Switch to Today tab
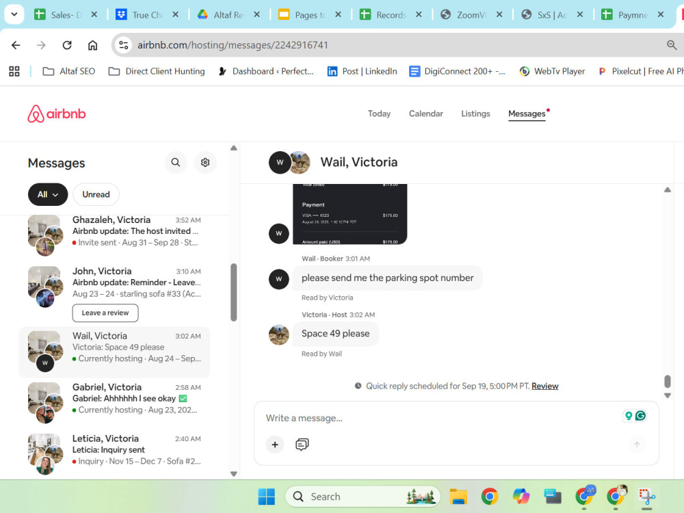The width and height of the screenshot is (684, 513). tap(379, 114)
